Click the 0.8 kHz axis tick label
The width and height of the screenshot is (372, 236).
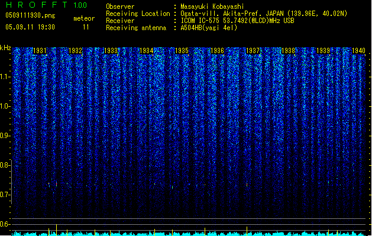point(5,165)
